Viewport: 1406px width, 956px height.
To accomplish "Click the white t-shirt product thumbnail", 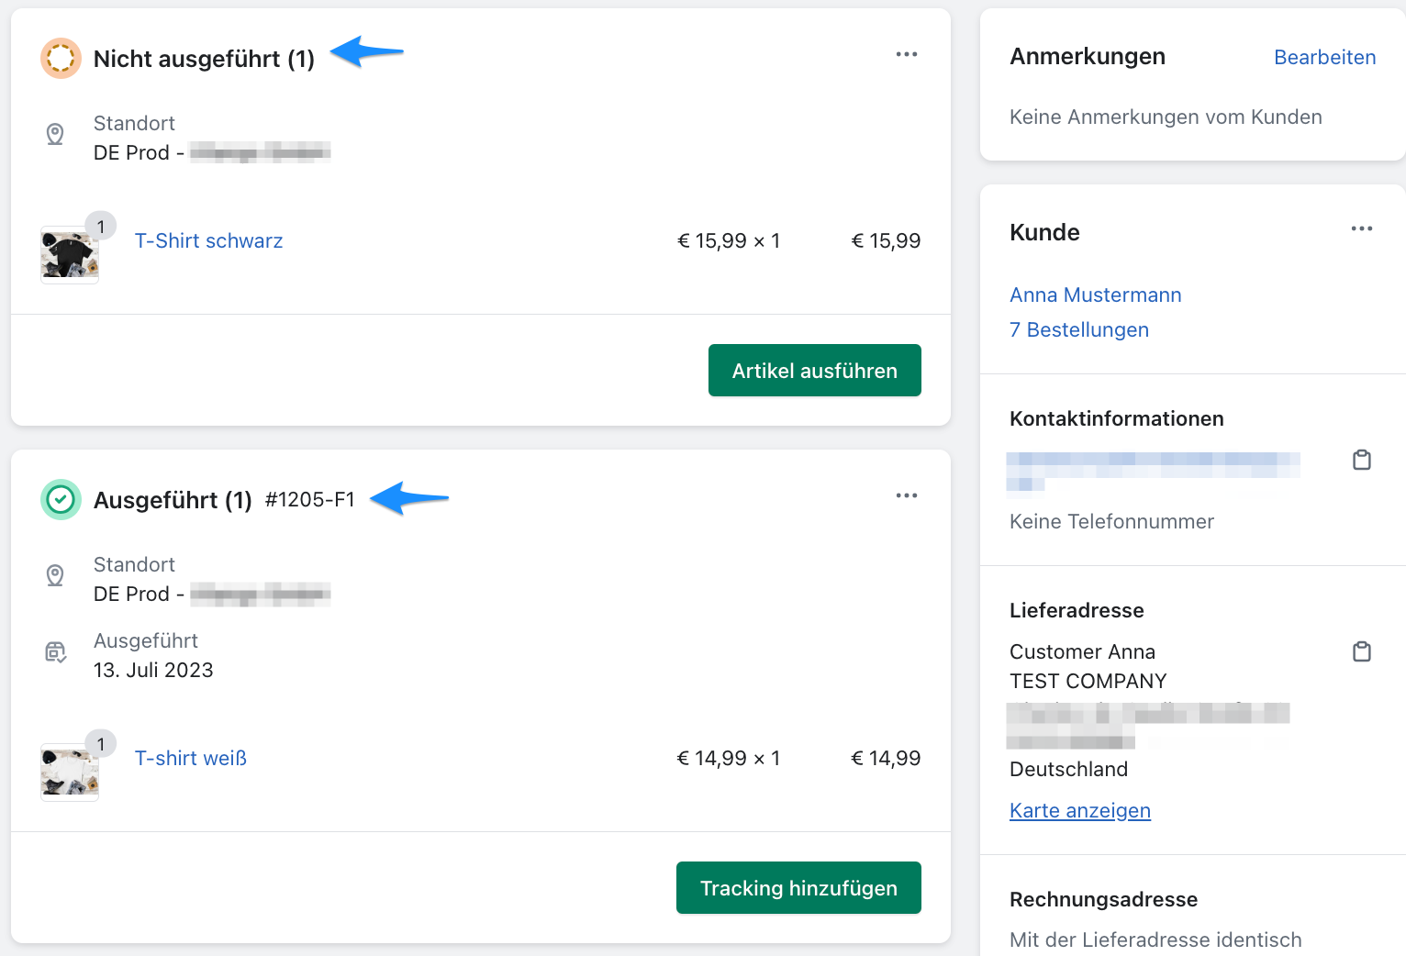I will [70, 772].
